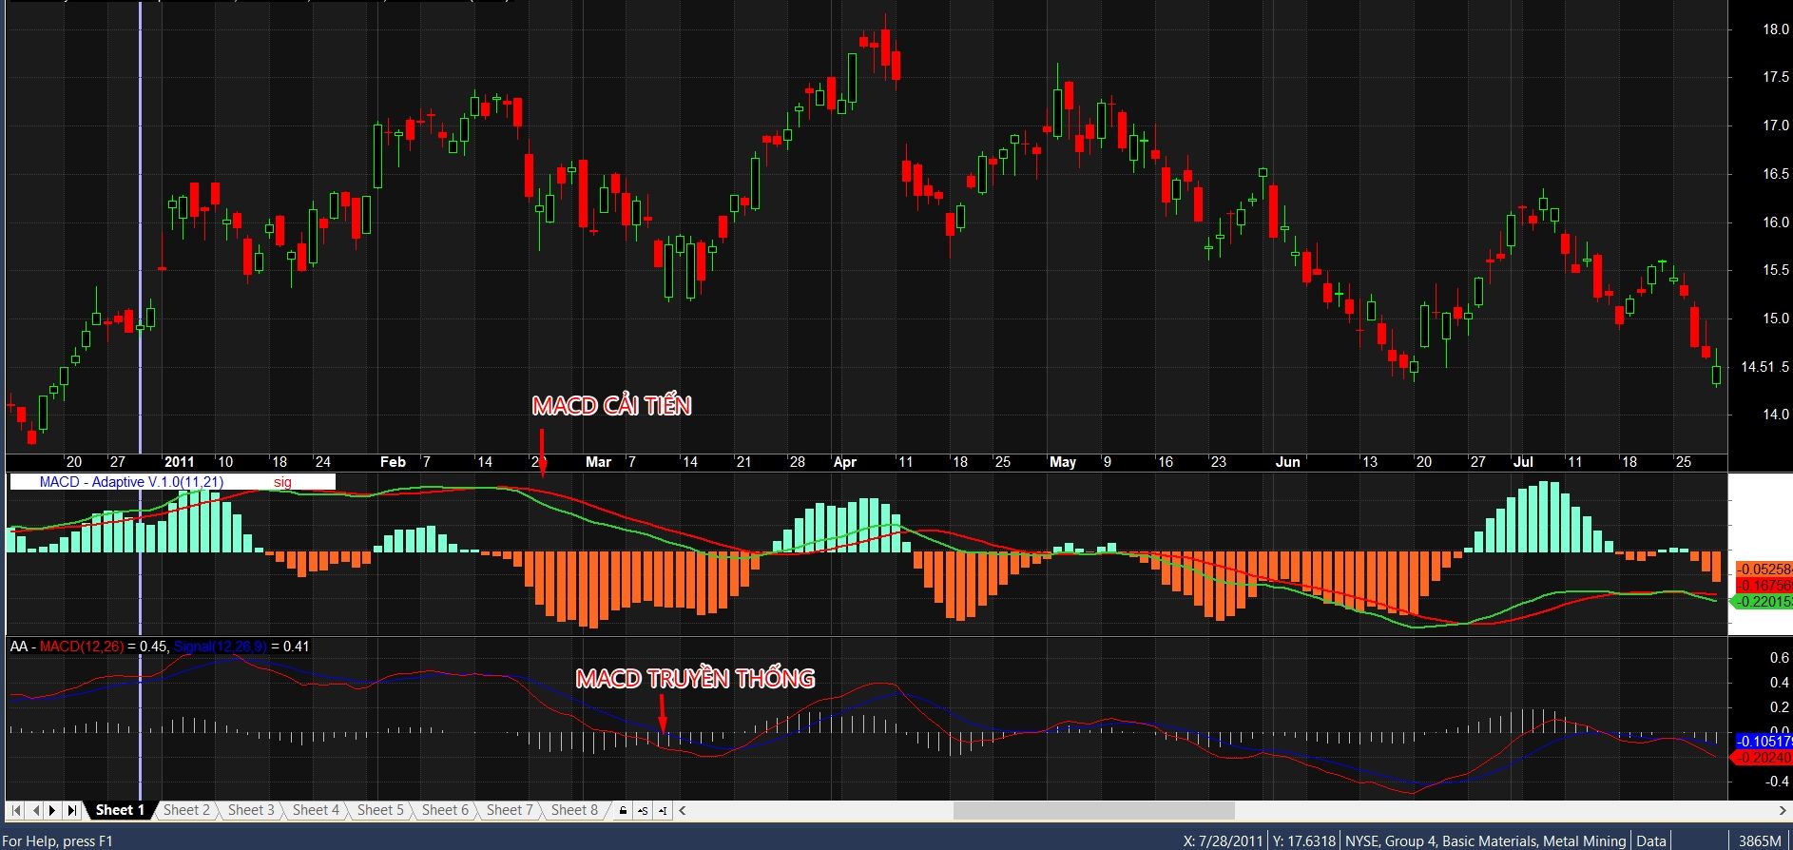
Task: Switch to the Sheet 1 tab
Action: 120,810
